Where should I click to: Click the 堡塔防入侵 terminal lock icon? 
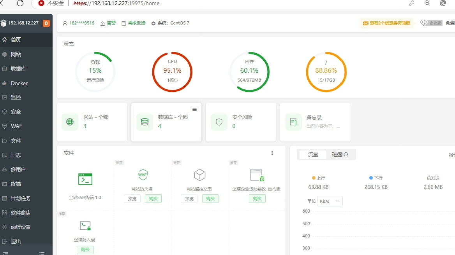[85, 226]
